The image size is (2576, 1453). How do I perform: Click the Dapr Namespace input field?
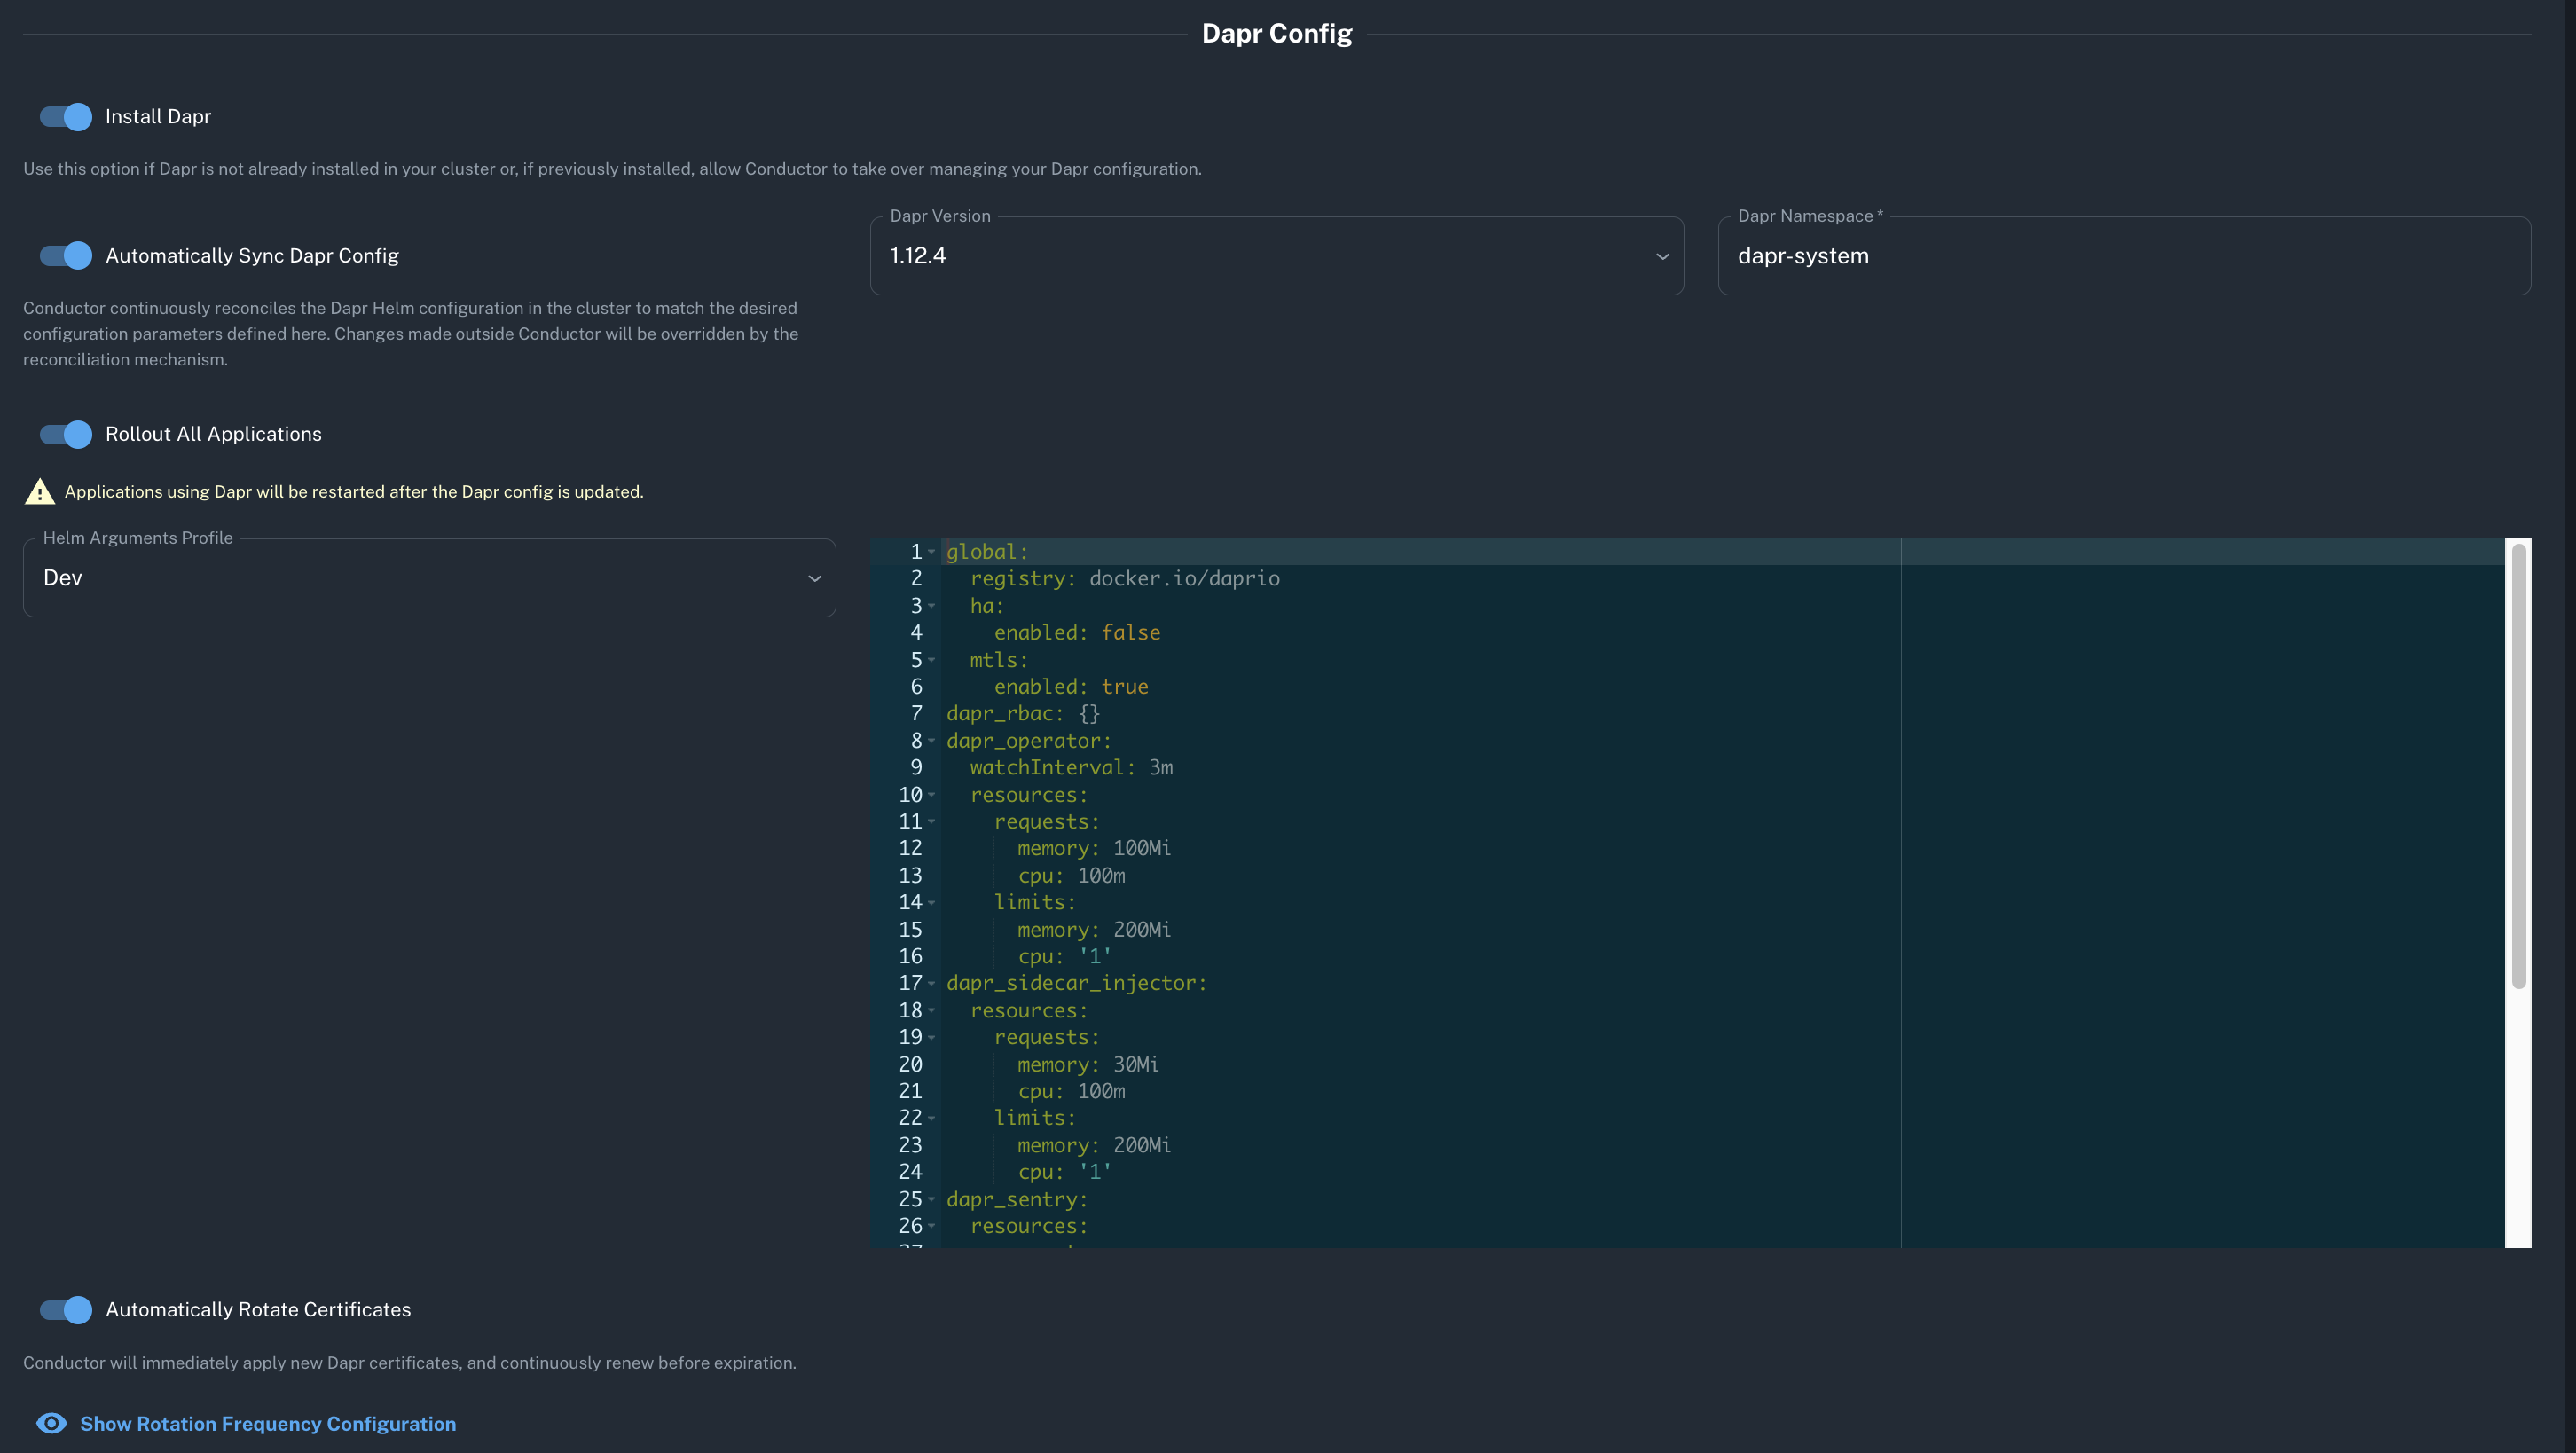pyautogui.click(x=2124, y=256)
